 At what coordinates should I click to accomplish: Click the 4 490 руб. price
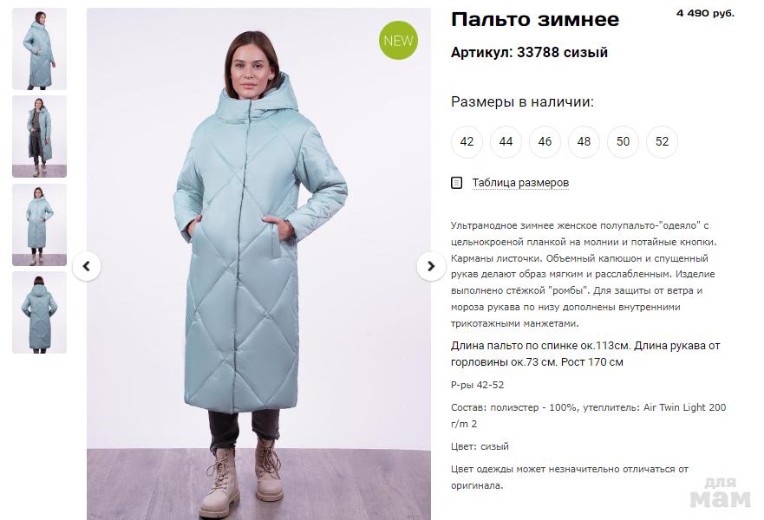coord(705,13)
